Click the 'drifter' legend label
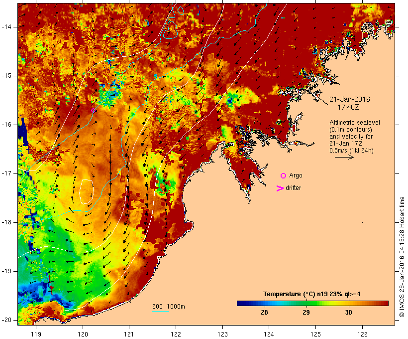This screenshot has height=339, width=408. point(293,188)
